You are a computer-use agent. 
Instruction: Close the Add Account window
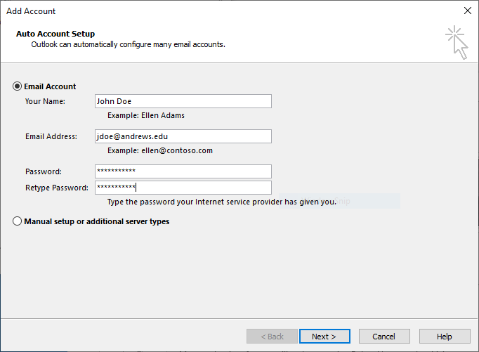467,11
